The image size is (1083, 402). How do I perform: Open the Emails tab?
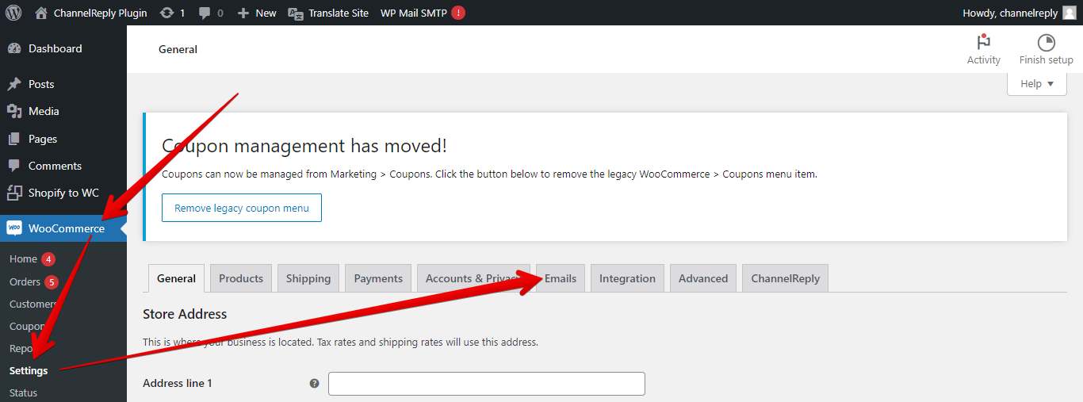pyautogui.click(x=561, y=278)
